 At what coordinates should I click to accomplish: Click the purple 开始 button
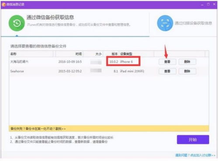[193, 140]
